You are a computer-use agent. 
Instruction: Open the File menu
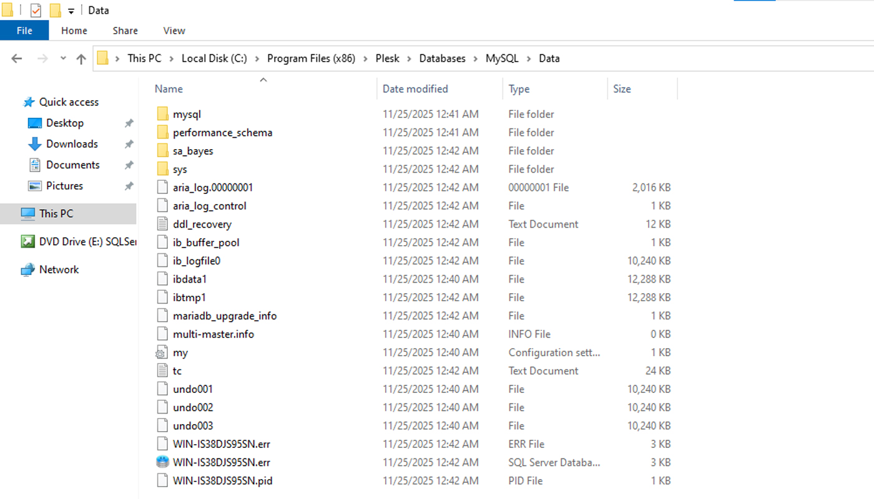tap(24, 31)
